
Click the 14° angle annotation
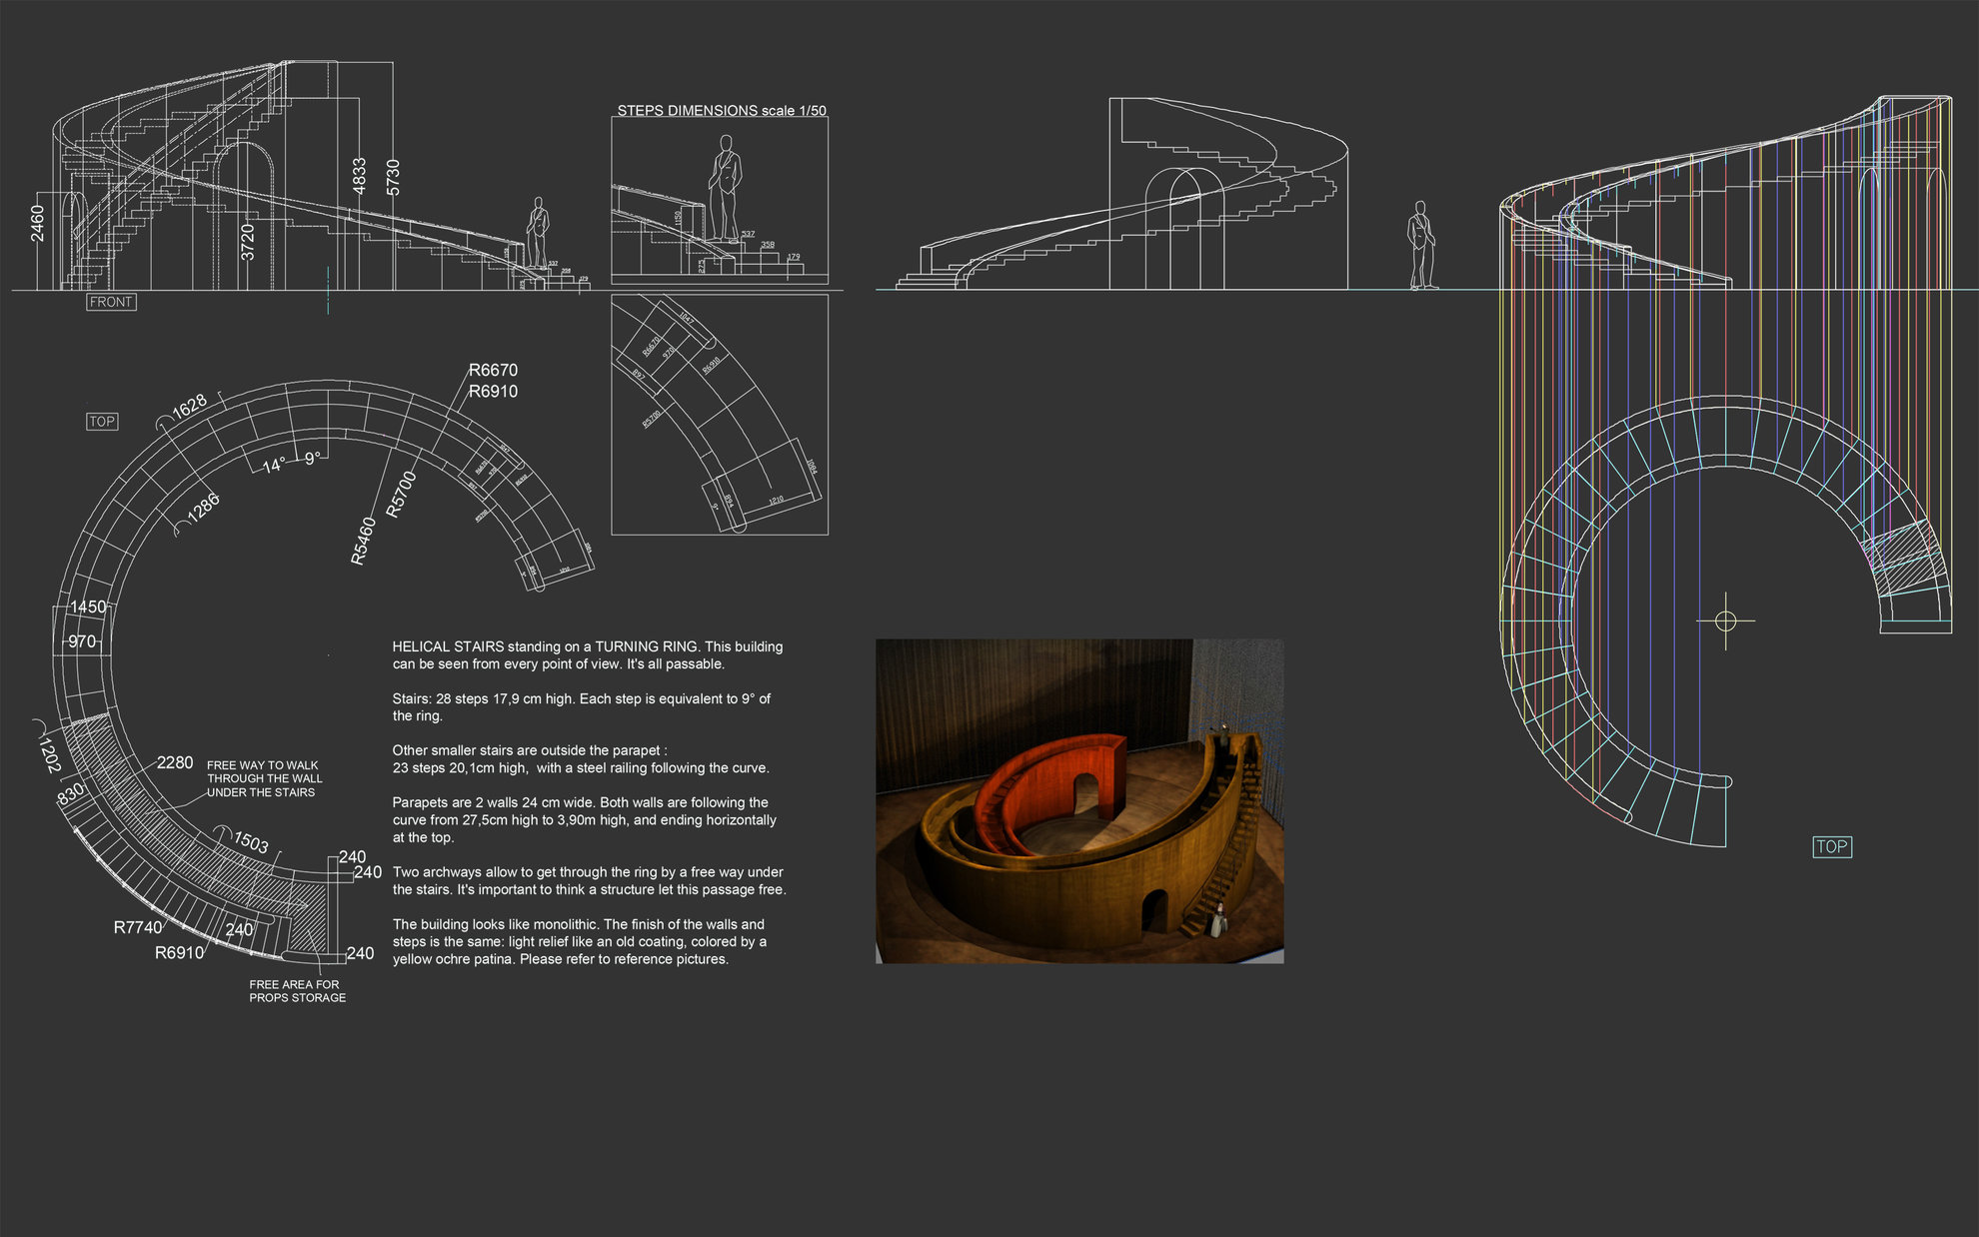[x=275, y=466]
